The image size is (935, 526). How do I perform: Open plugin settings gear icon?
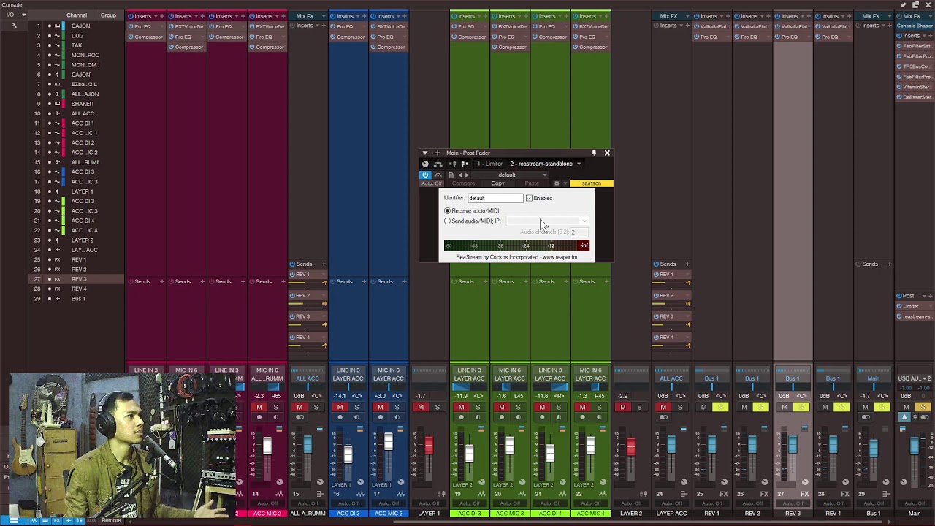click(x=557, y=183)
